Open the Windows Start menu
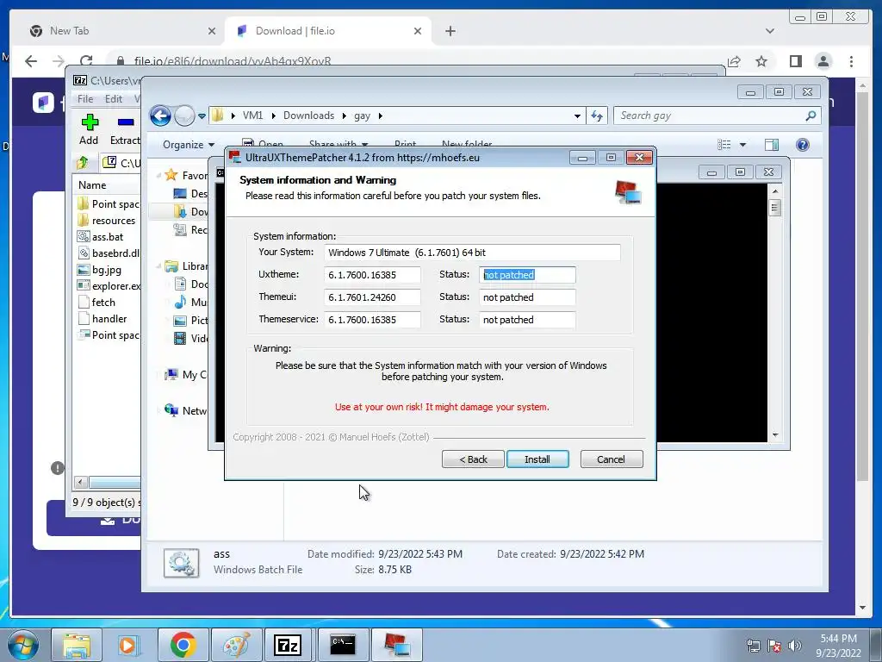 (x=22, y=645)
